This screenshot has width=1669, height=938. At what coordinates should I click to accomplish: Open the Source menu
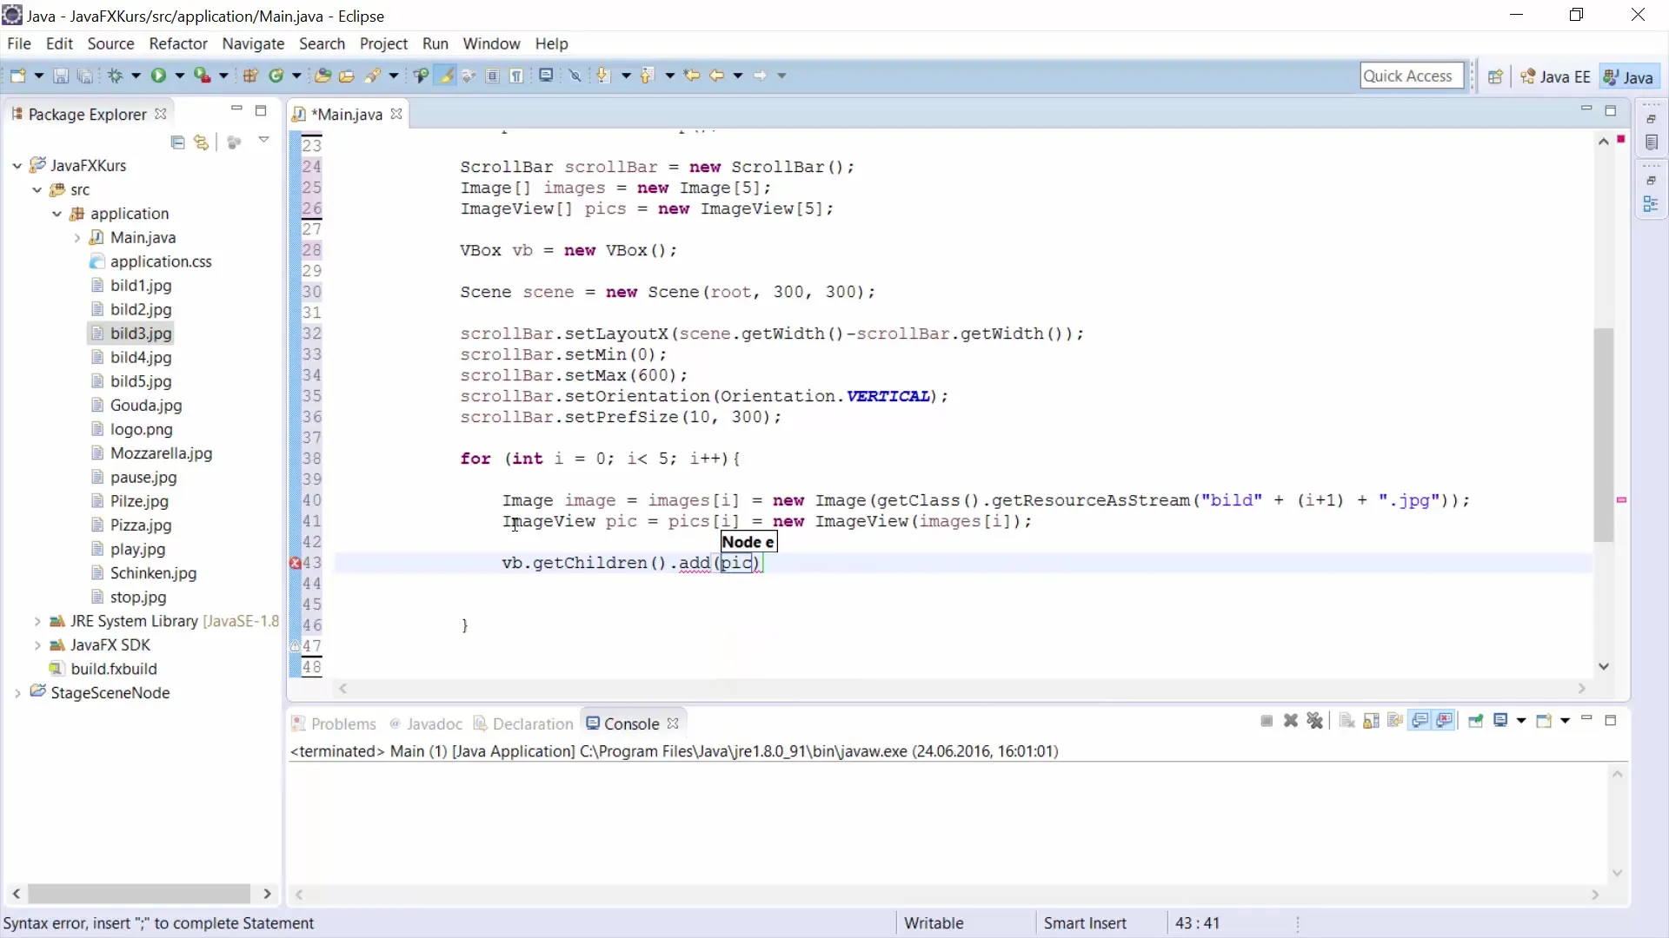coord(110,43)
